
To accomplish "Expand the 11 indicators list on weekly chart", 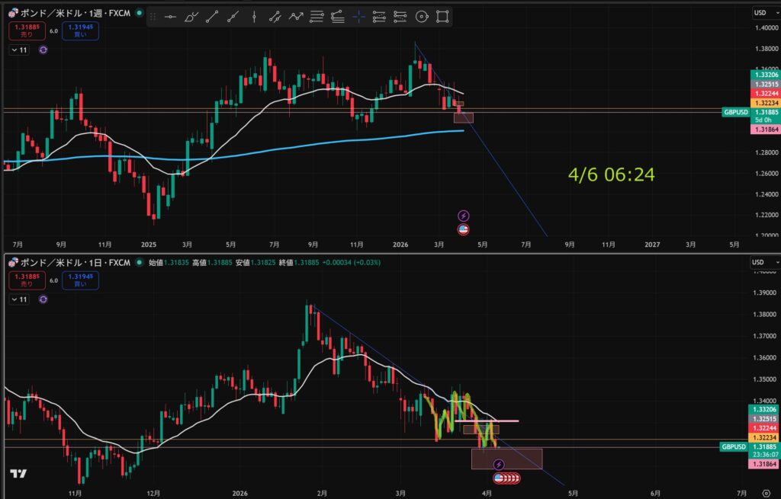I will click(18, 50).
